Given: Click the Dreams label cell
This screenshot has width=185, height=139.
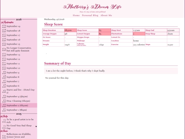Looking at the screenshot, I should pos(53,40).
